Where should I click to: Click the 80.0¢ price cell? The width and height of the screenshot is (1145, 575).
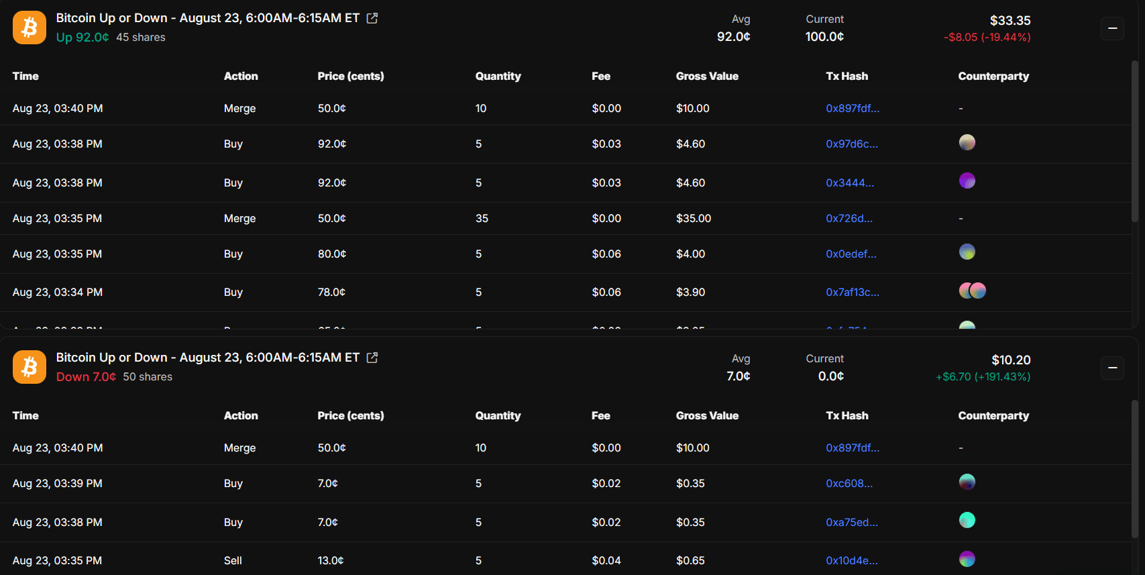(x=332, y=254)
